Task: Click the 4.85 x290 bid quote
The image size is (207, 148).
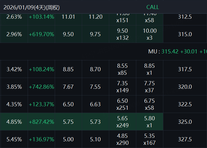Action: [x=123, y=139]
